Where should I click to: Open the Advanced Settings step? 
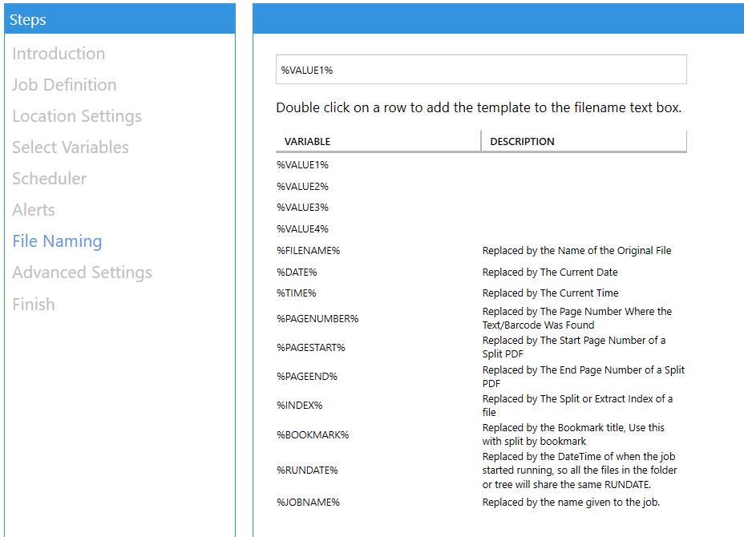(x=82, y=272)
